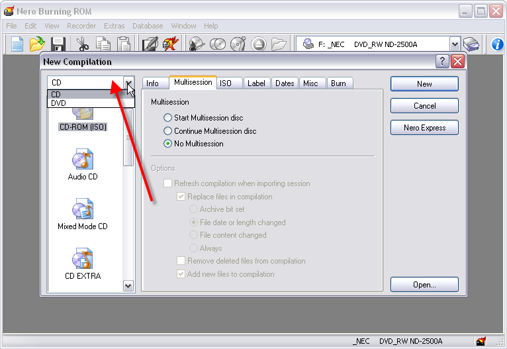This screenshot has height=349, width=507.
Task: Click compilation list scroll down arrow
Action: [128, 286]
